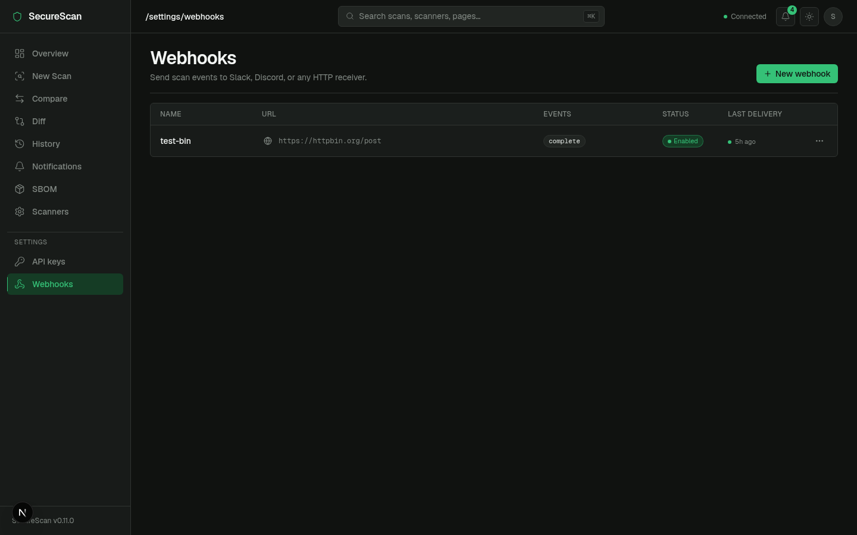857x535 pixels.
Task: Open the Diff page from sidebar
Action: (x=65, y=121)
